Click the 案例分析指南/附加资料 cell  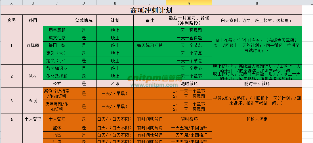pos(57,93)
